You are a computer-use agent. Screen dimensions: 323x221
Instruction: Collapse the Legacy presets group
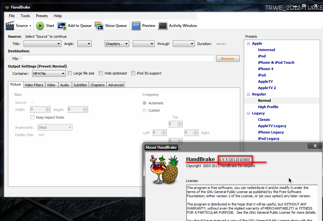pos(248,113)
